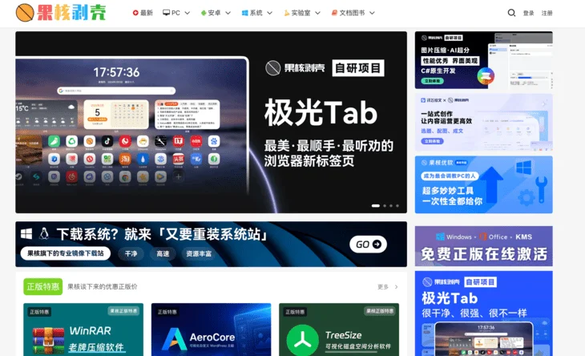The image size is (585, 356).
Task: Expand the 系统 dropdown chevron
Action: [x=270, y=13]
